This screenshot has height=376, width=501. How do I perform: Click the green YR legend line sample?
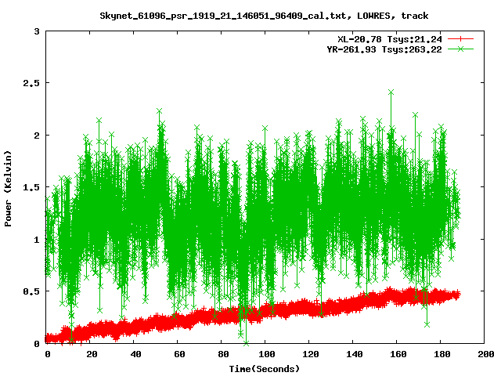click(460, 49)
